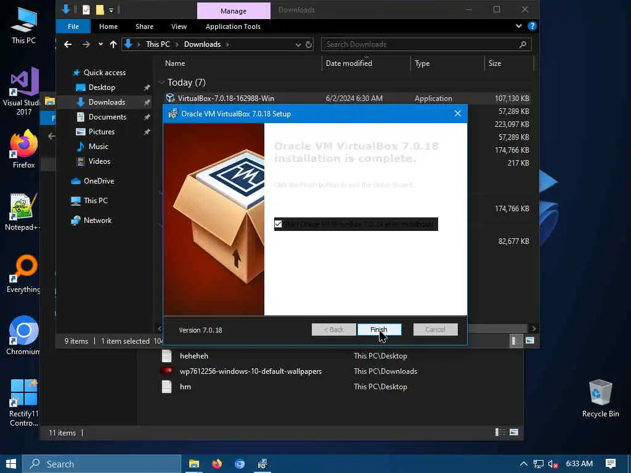631x473 pixels.
Task: Open Explorer help question mark icon
Action: pyautogui.click(x=532, y=26)
